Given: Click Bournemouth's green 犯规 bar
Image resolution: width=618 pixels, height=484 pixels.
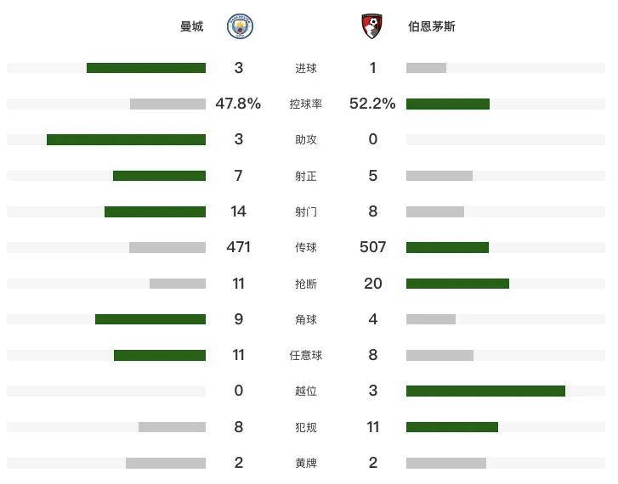Looking at the screenshot, I should (x=452, y=427).
